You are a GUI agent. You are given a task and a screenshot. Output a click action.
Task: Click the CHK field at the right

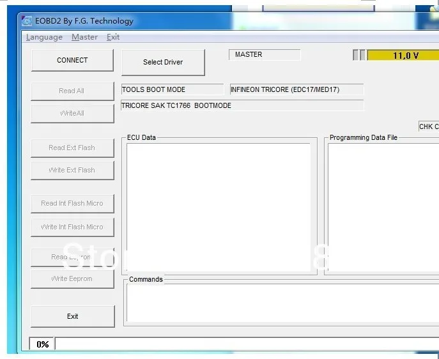pos(429,126)
